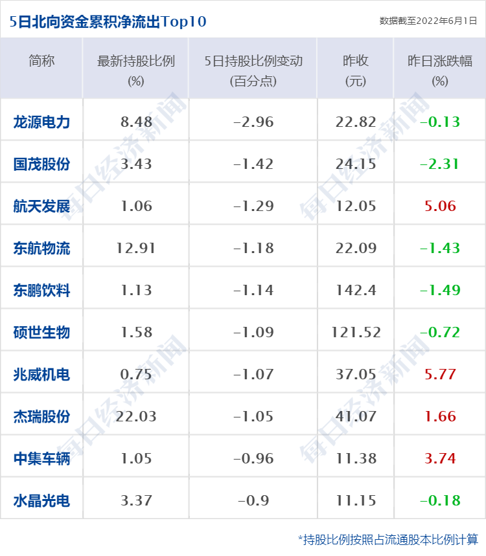This screenshot has height=556, width=486.
Task: Click green change value −0.13
Action: (440, 122)
